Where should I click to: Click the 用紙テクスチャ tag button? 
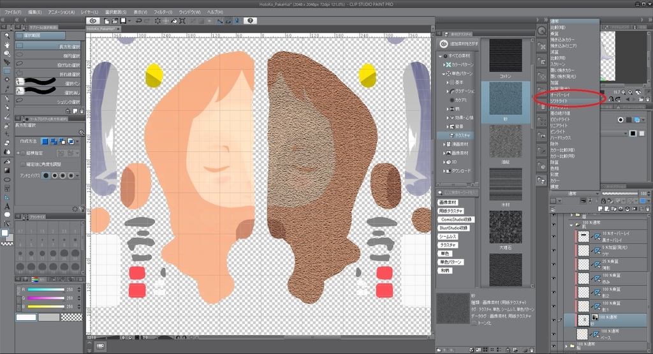451,210
